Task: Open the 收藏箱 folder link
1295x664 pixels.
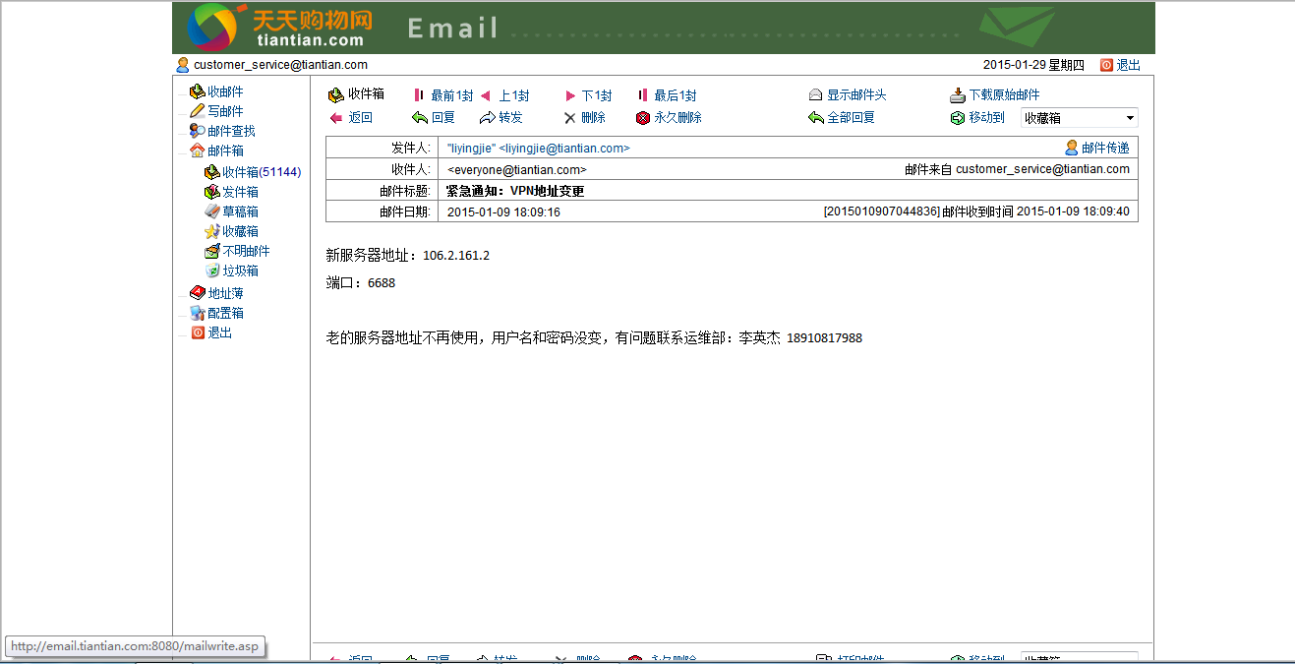Action: coord(241,231)
